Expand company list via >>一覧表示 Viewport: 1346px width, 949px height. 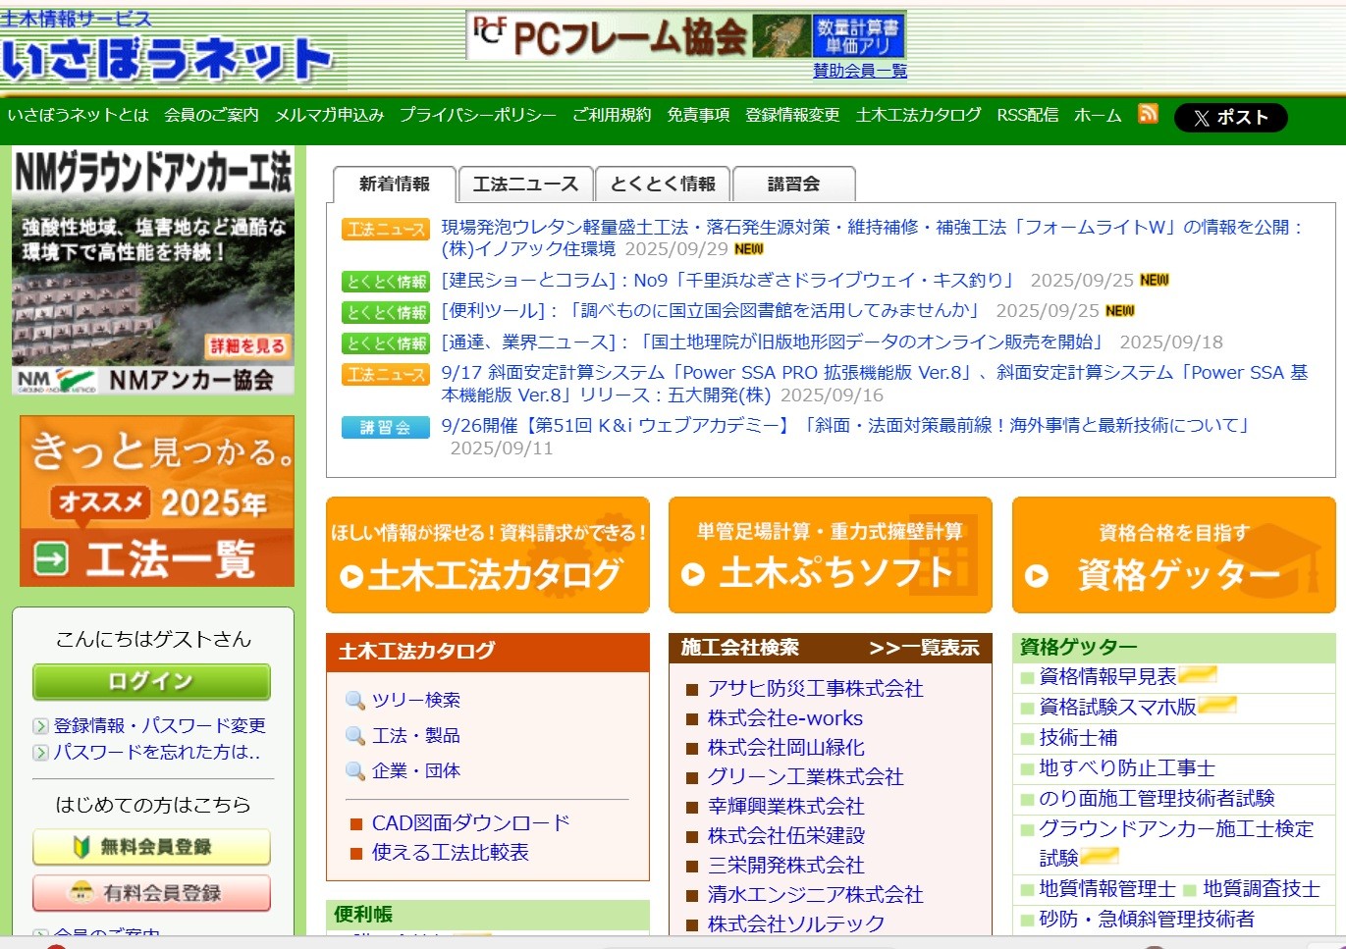(924, 648)
